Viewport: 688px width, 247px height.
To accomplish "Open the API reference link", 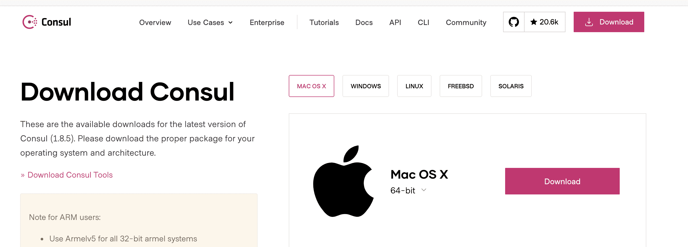I will [x=395, y=22].
